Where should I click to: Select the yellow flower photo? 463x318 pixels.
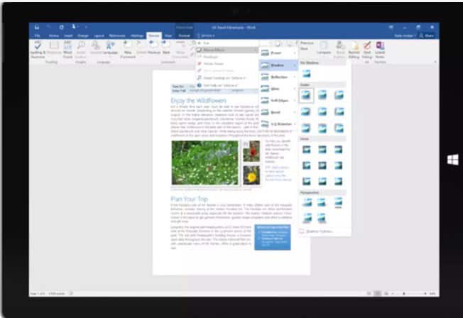[x=251, y=176]
